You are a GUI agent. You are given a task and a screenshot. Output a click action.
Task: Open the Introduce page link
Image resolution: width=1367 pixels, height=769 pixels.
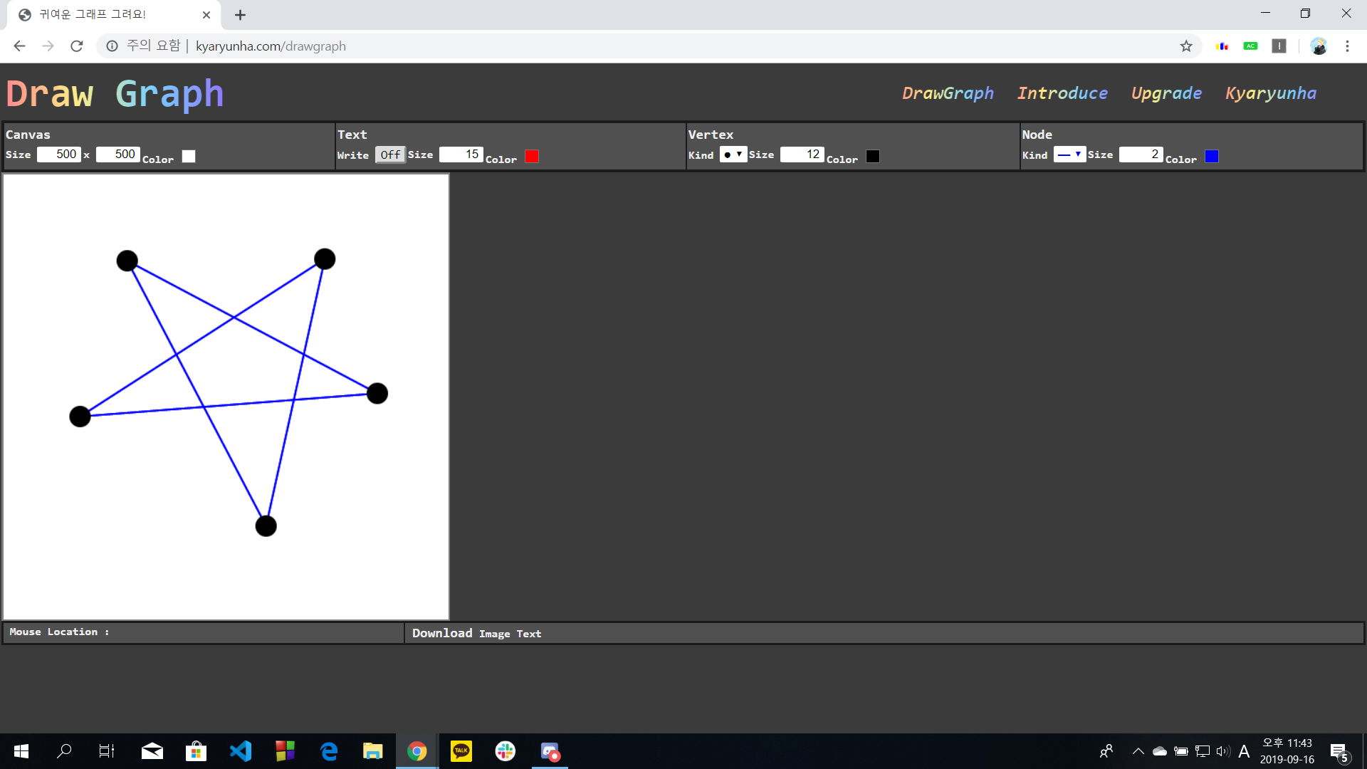[x=1062, y=93]
